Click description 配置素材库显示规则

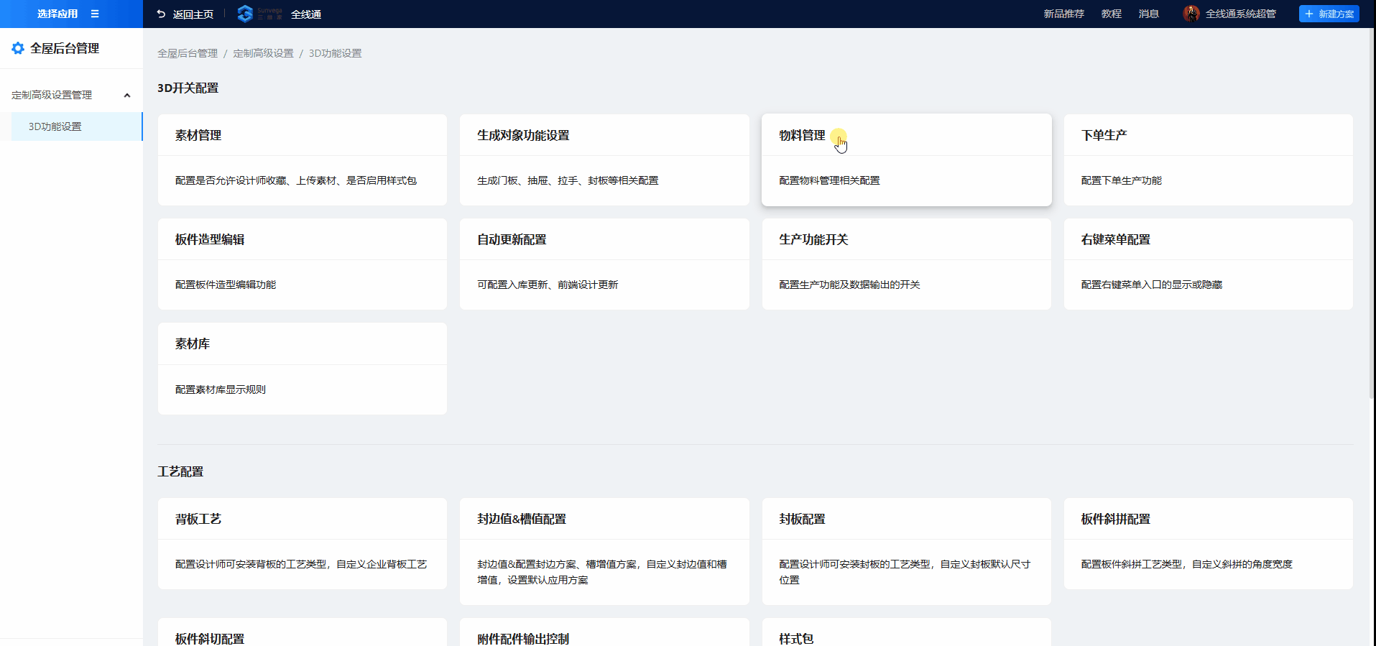[x=221, y=389]
